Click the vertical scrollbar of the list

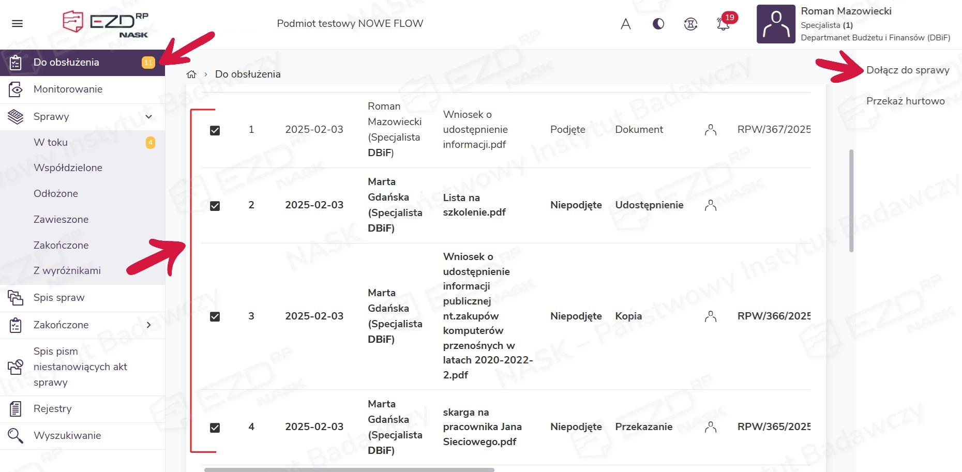[851, 201]
